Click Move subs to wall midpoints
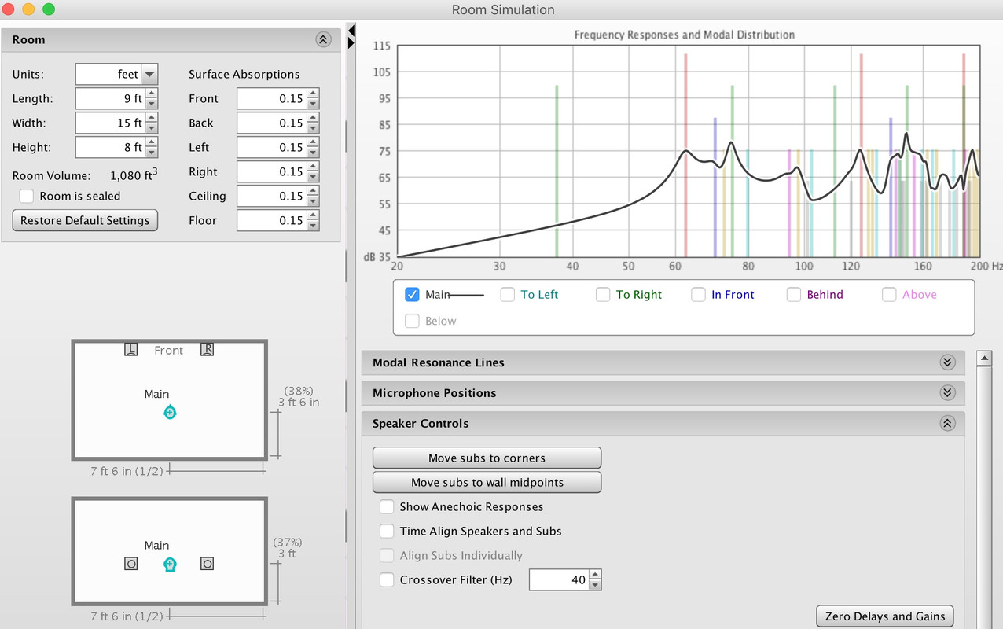The image size is (1003, 629). [x=487, y=482]
